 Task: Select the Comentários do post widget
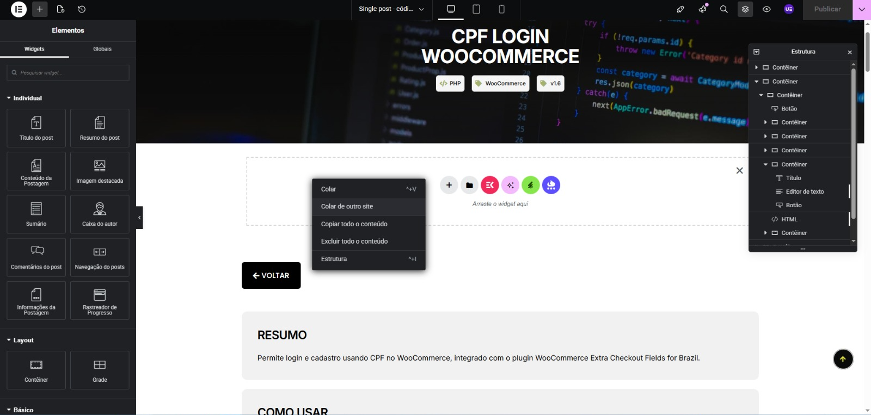(x=36, y=257)
